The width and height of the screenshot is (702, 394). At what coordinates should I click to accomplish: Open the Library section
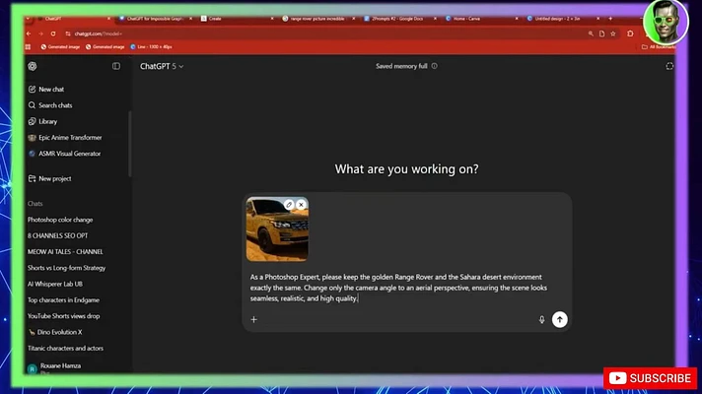(x=43, y=121)
